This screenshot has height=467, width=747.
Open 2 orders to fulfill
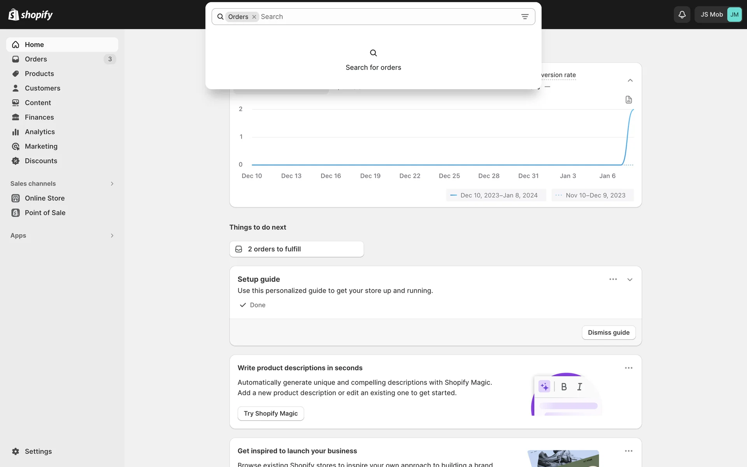pyautogui.click(x=296, y=249)
